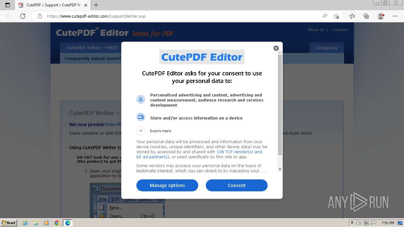Show hidden system tray icons arrow
The image size is (404, 227).
352,223
